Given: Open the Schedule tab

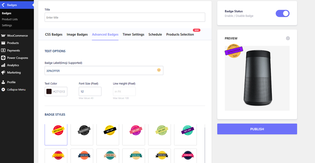Looking at the screenshot, I should point(155,34).
